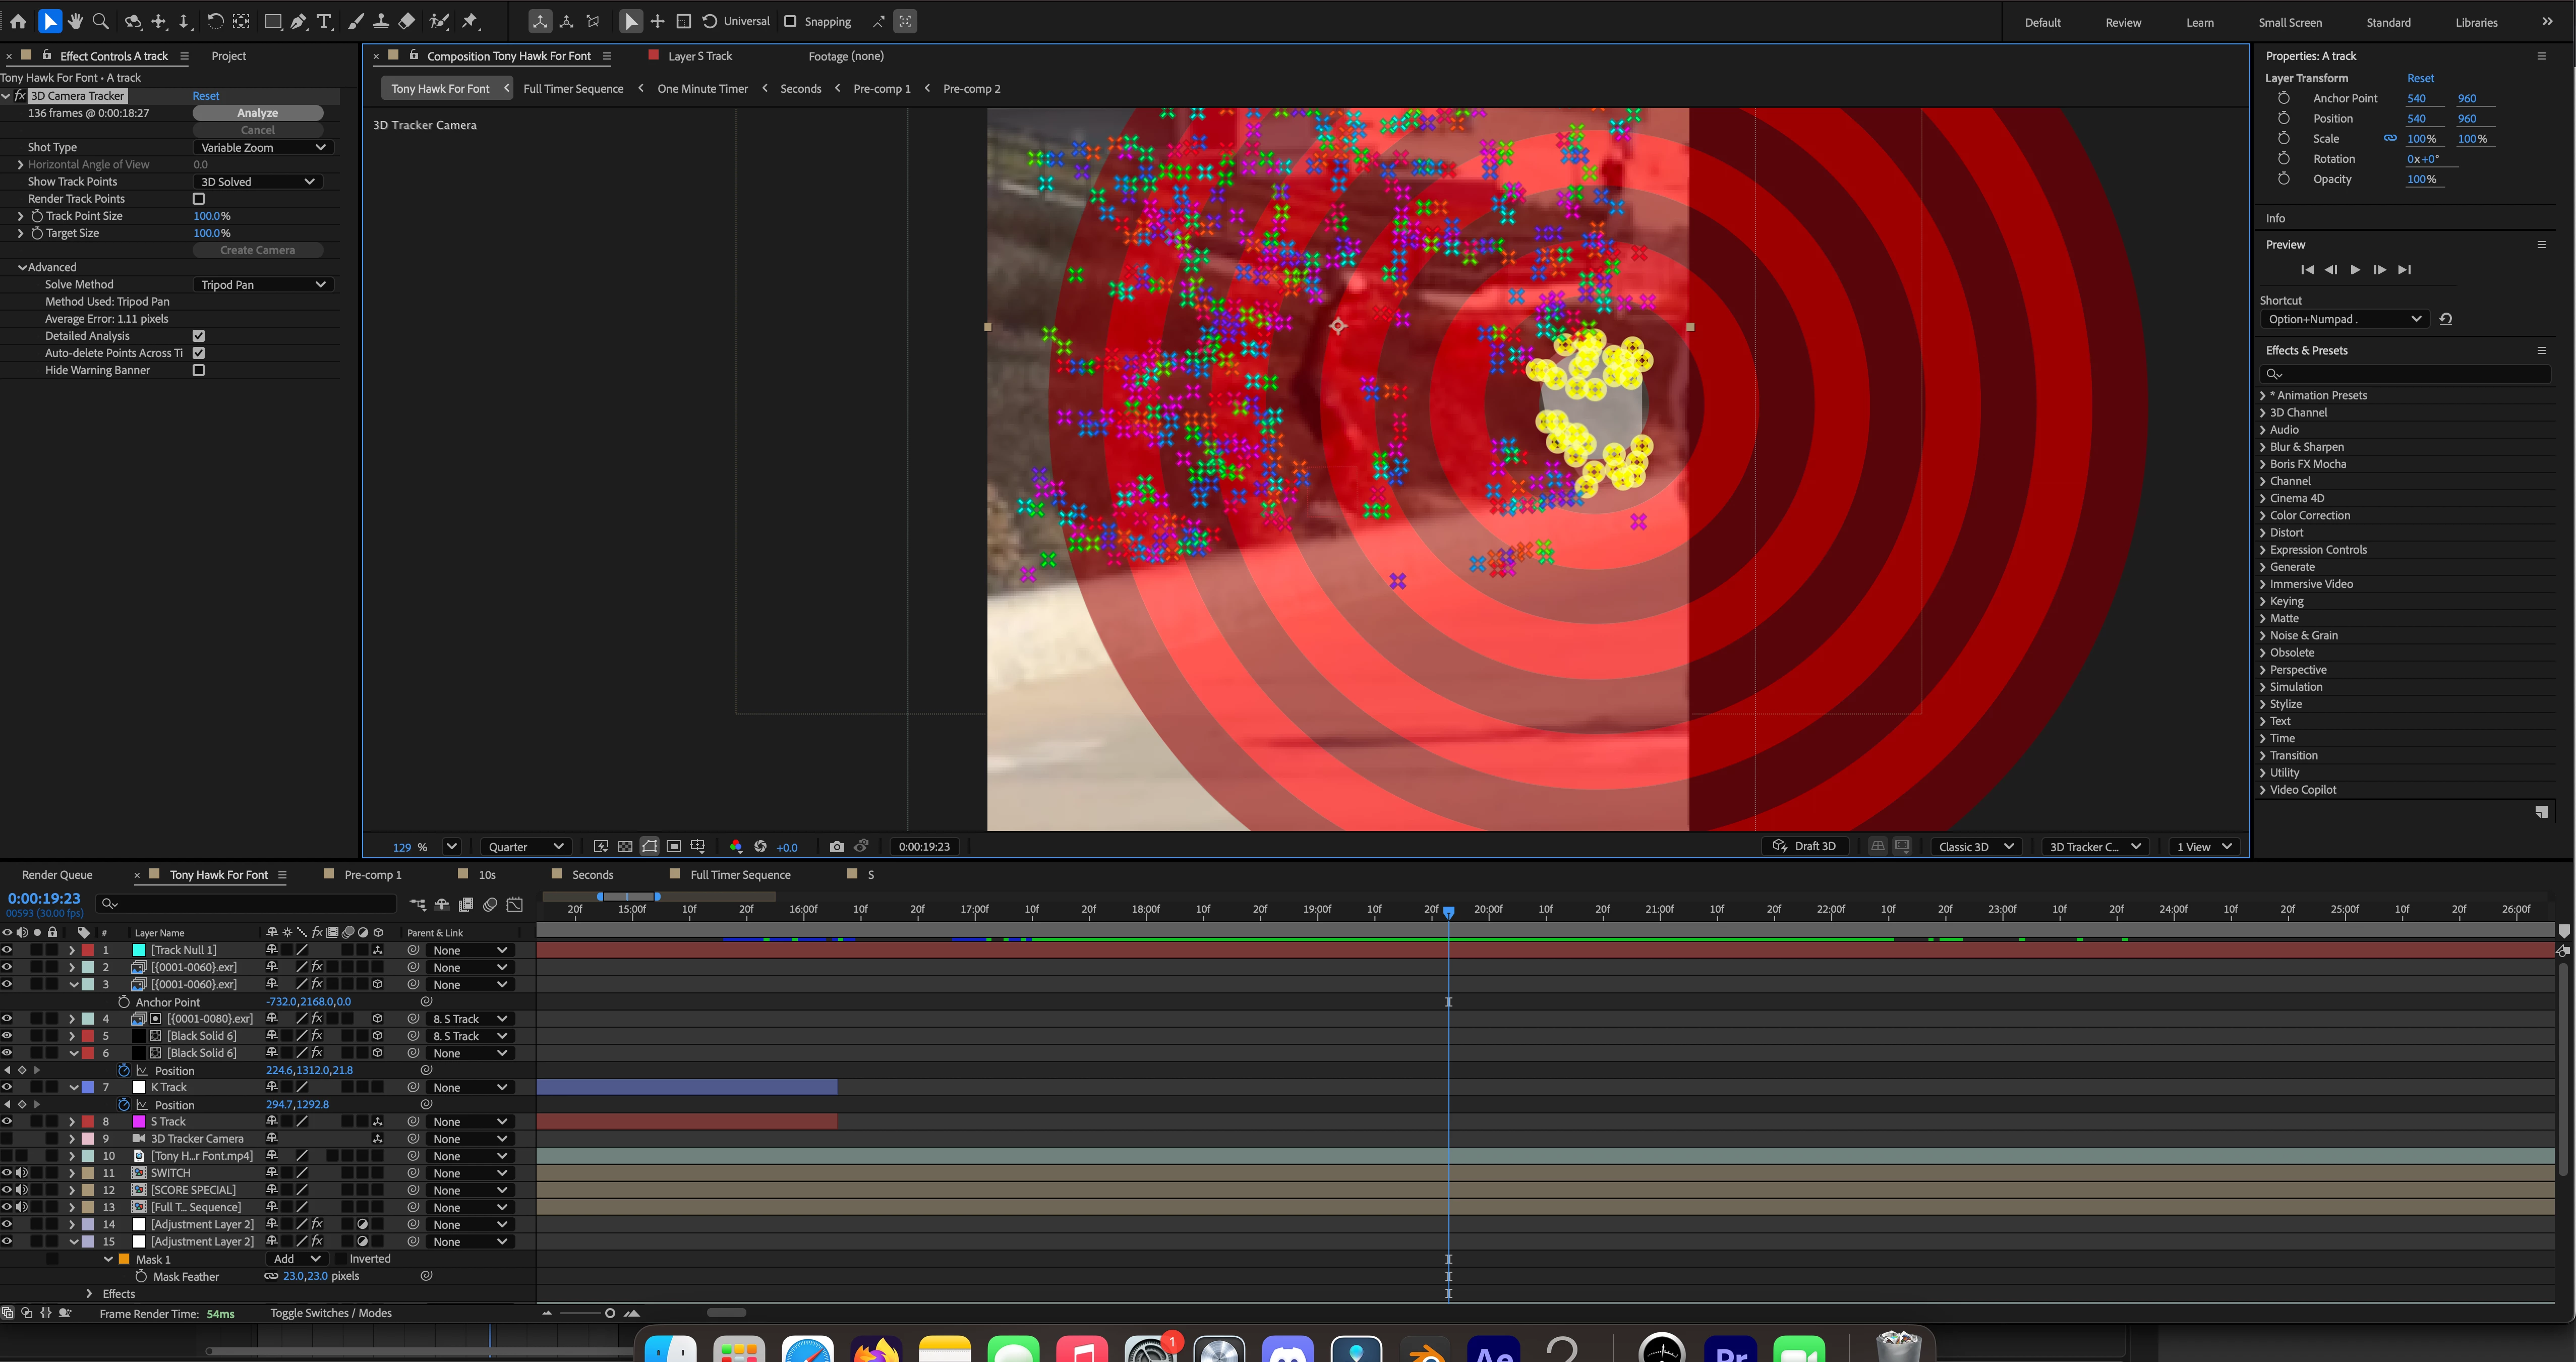
Task: Enable the Snapping checkbox
Action: pyautogui.click(x=790, y=21)
